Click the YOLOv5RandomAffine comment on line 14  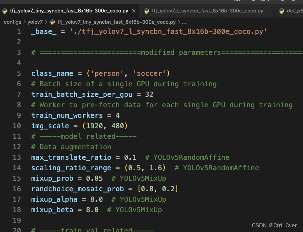[217, 168]
